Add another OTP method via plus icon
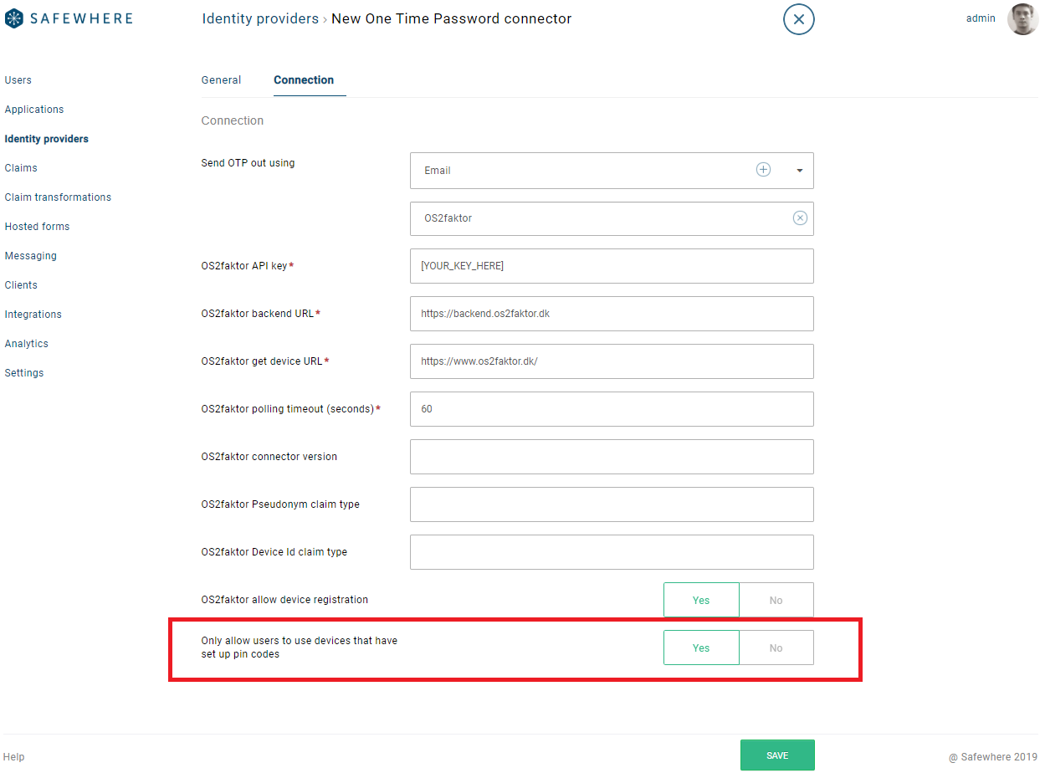The width and height of the screenshot is (1045, 773). point(763,168)
